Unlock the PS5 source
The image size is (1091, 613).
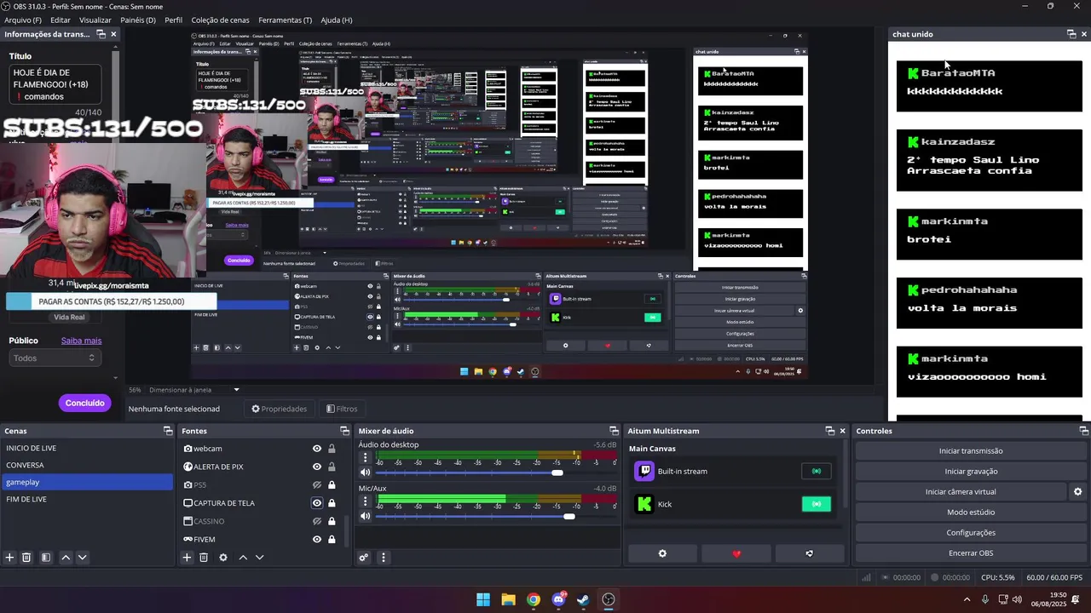point(332,484)
